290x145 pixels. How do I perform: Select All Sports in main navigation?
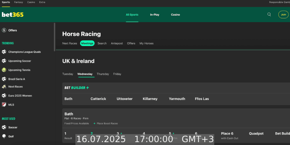(x=132, y=14)
